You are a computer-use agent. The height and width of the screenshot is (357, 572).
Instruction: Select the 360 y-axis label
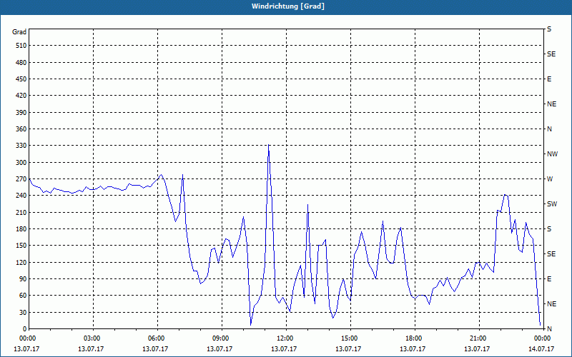[21, 129]
